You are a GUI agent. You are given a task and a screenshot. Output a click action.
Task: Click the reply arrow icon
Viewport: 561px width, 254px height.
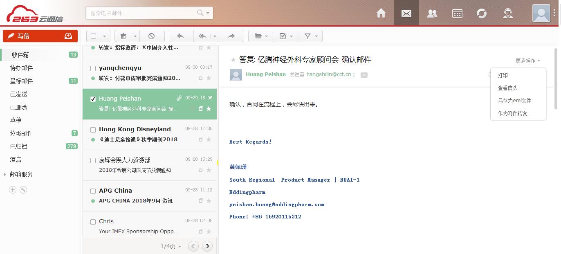(180, 36)
